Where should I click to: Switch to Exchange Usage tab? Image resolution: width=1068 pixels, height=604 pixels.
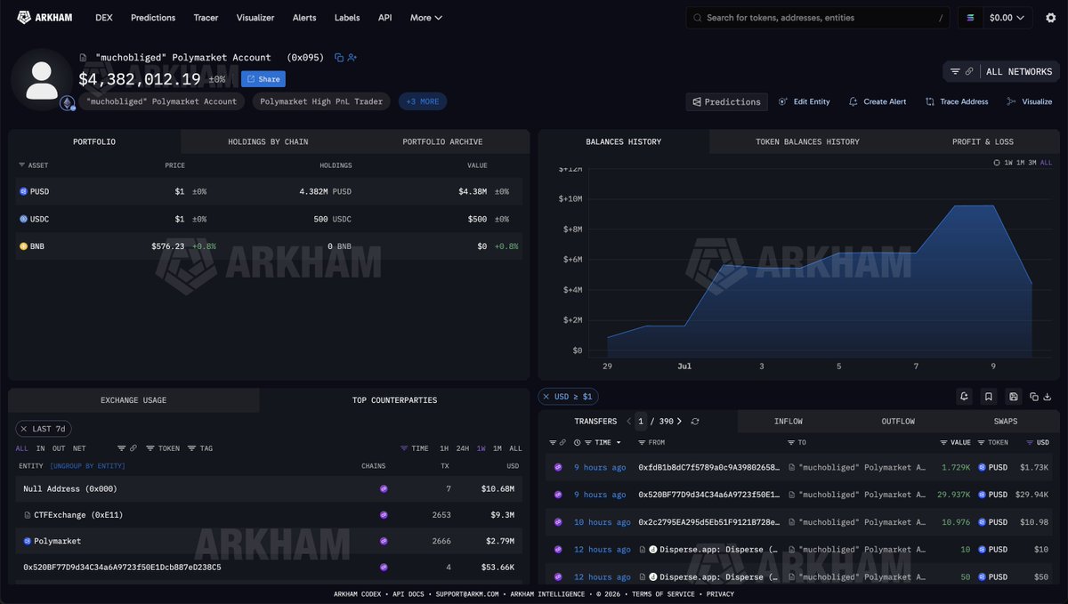pos(133,400)
